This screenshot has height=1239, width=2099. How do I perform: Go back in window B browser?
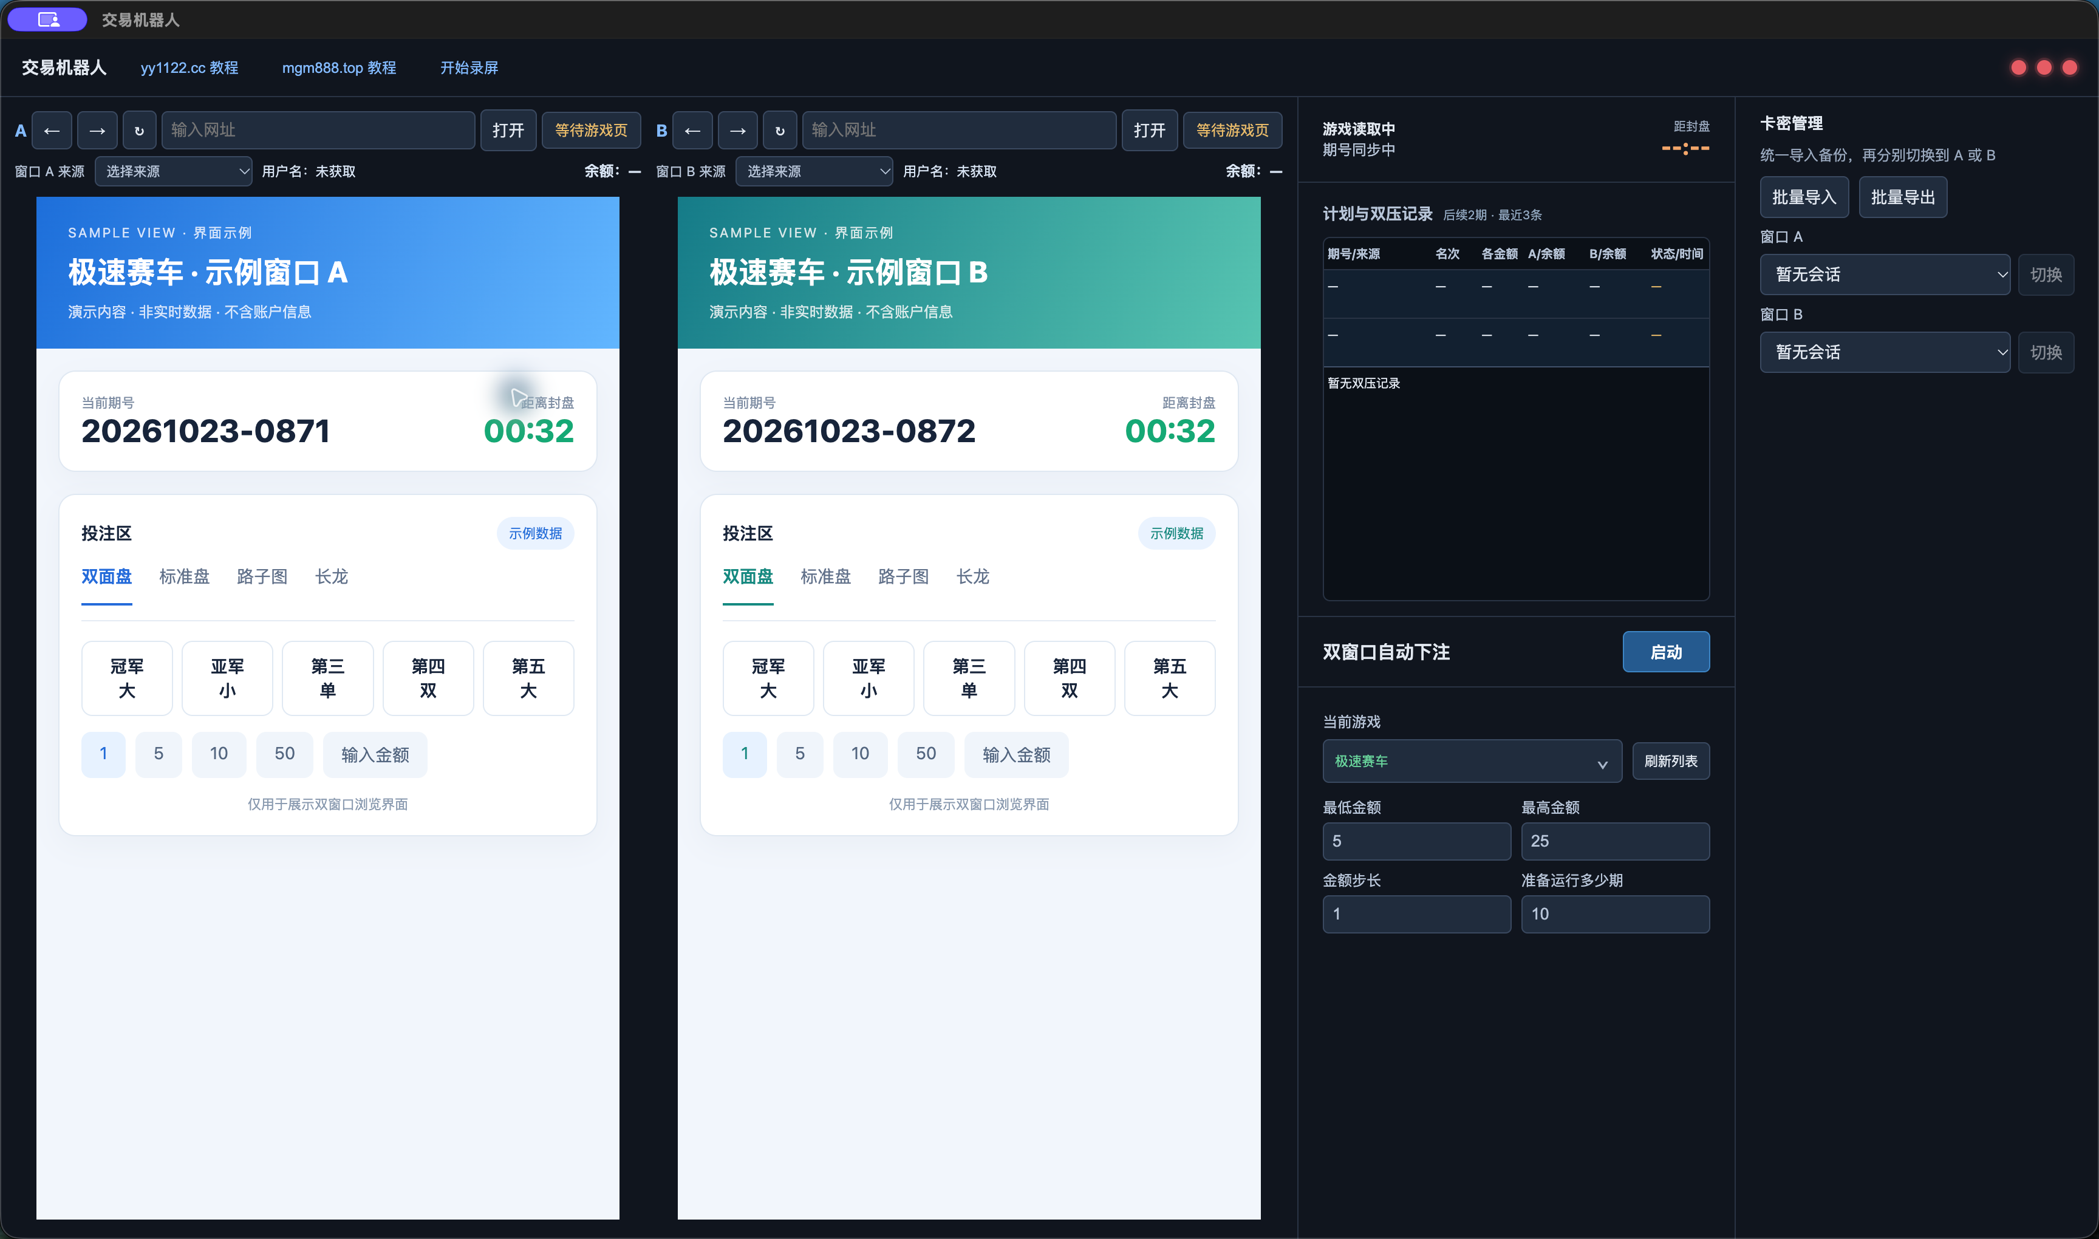pos(693,130)
